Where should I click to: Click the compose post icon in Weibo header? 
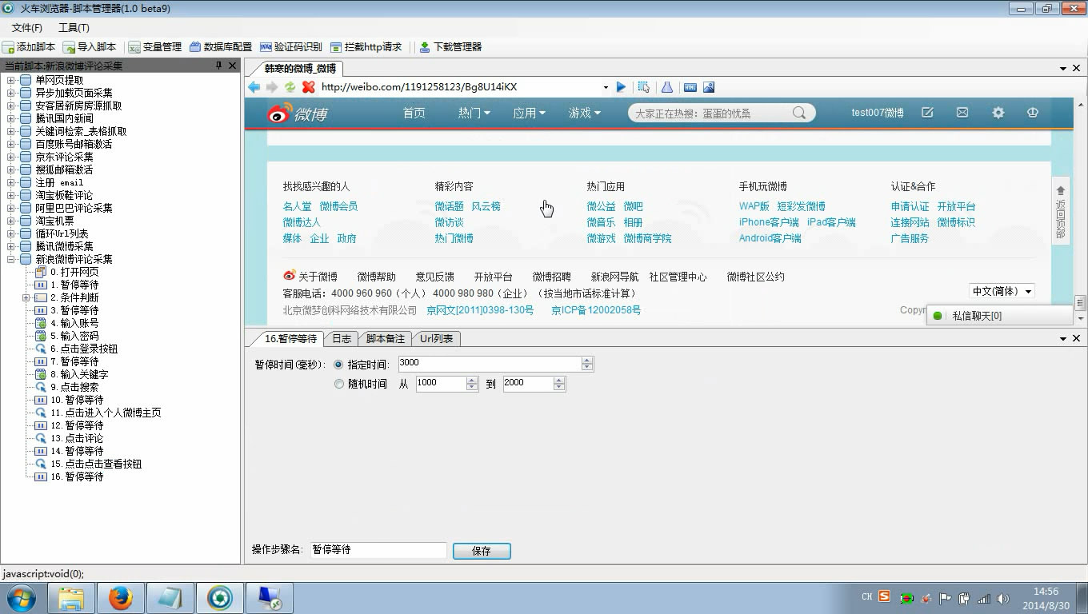click(x=927, y=113)
